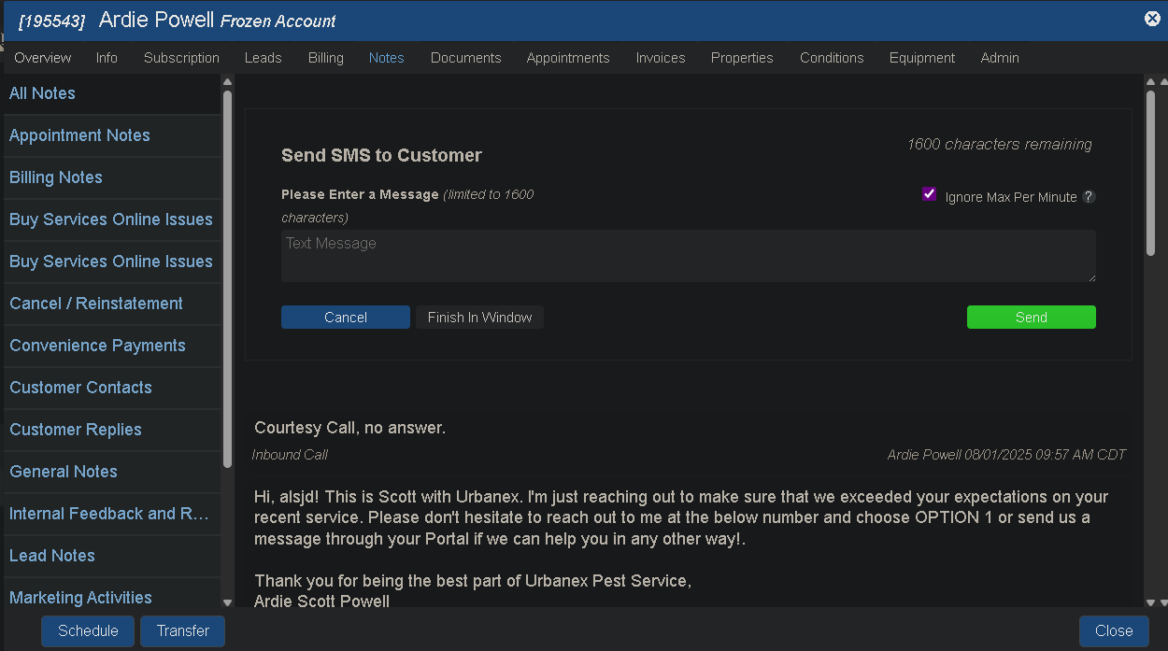Click the '1600 characters remaining' counter text

pos(999,145)
